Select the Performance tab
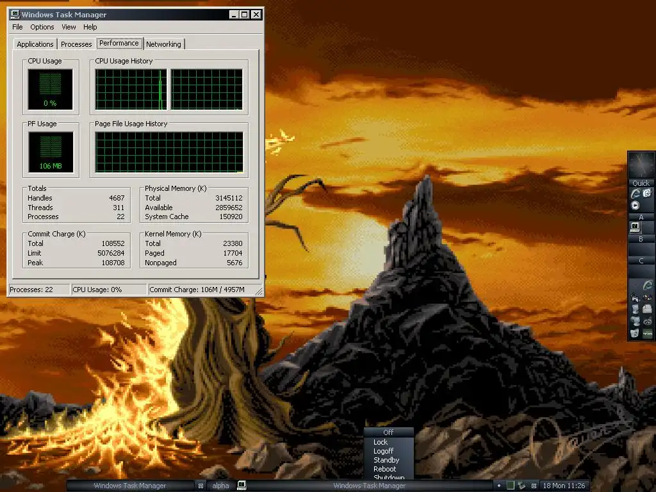 coord(119,43)
